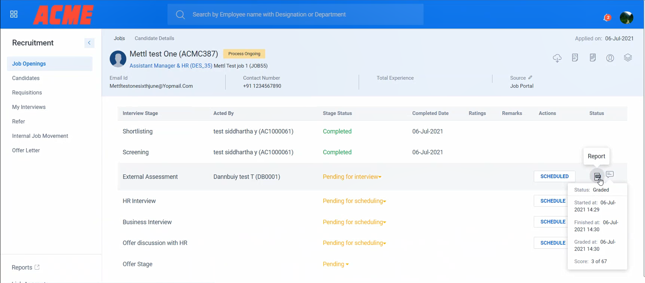Open Assistant Manager & HR (DES_35) link
This screenshot has width=645, height=283.
(x=171, y=66)
